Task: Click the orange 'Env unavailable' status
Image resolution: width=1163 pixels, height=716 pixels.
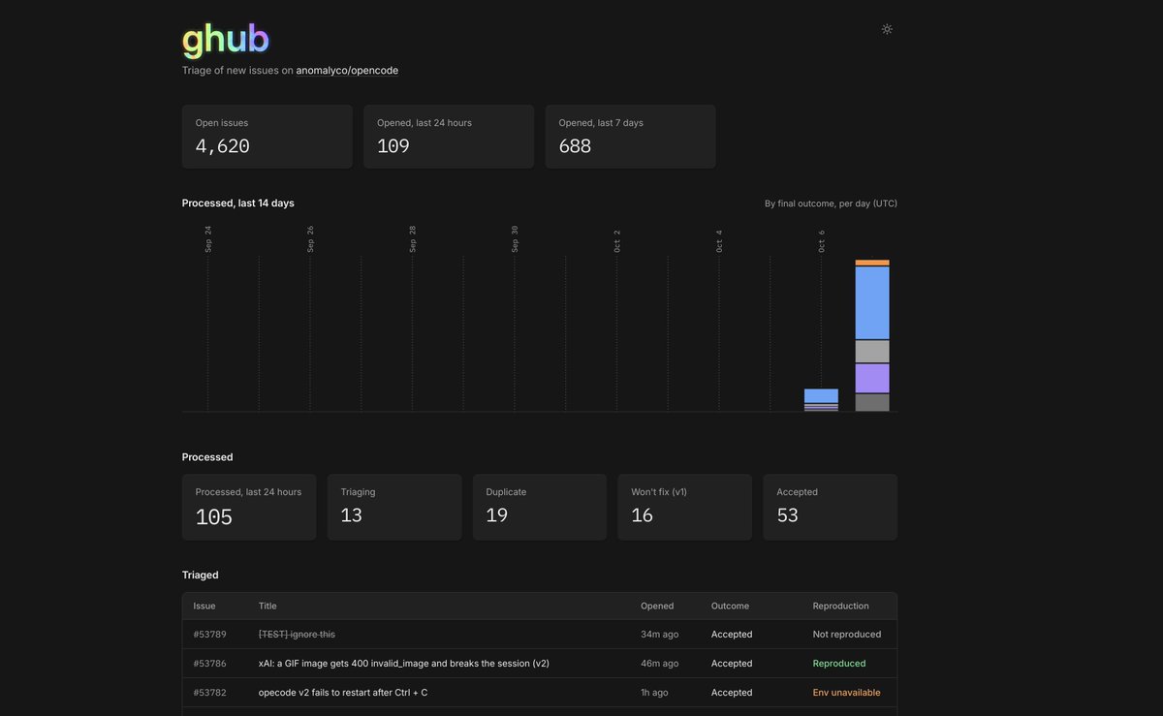Action: click(x=847, y=693)
